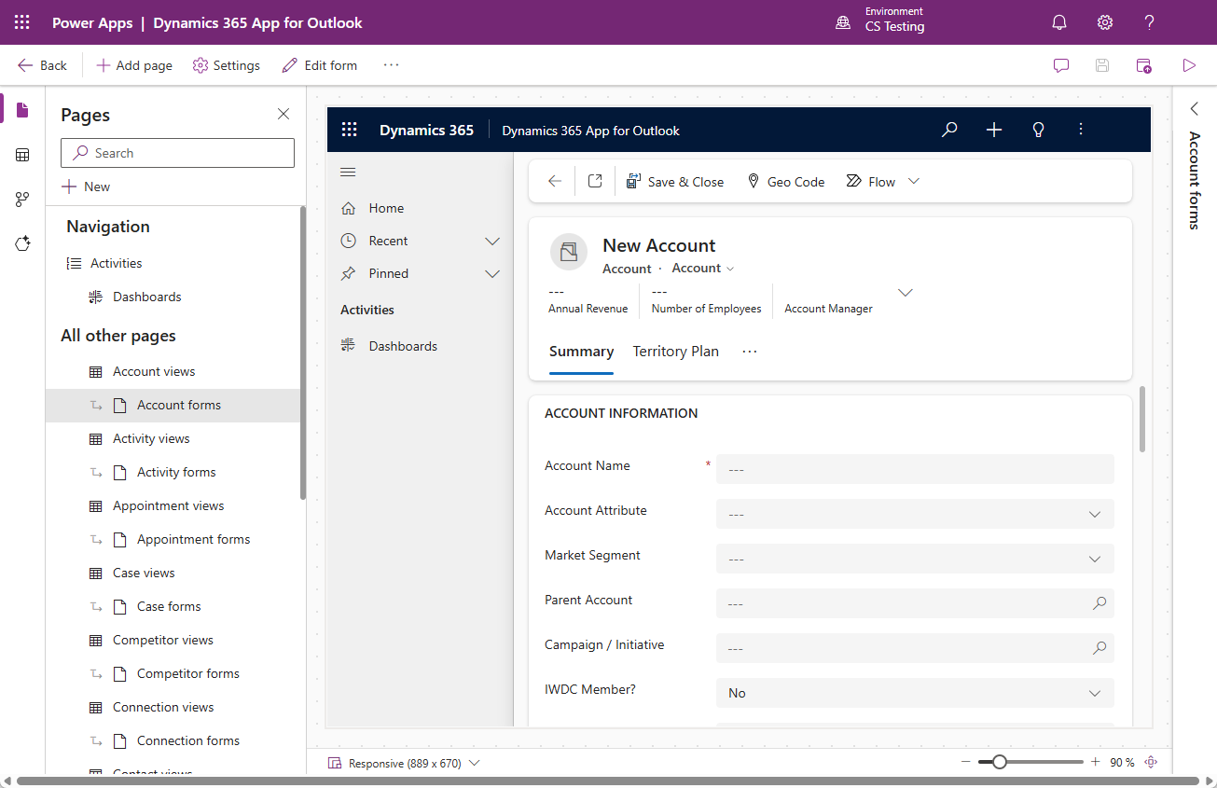Open the Responsive size dropdown
The image size is (1217, 788).
click(475, 763)
